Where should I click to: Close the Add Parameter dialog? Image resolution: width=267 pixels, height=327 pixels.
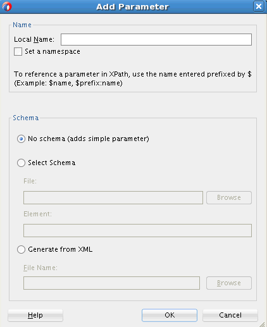click(x=259, y=6)
